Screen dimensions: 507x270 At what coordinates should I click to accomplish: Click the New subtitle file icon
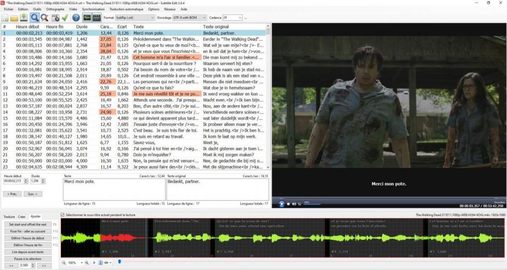[5, 18]
